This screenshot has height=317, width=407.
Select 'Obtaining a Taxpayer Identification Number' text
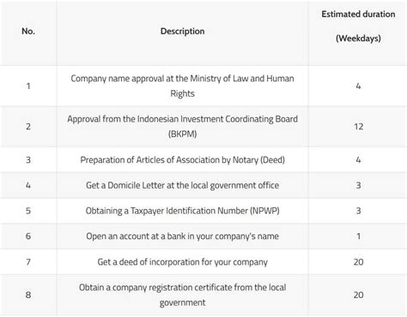[x=183, y=211]
